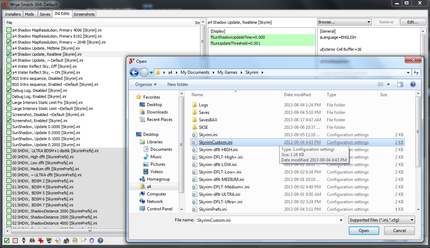Image resolution: width=430 pixels, height=248 pixels.
Task: Click My Documents in the breadcrumb path
Action: [195, 72]
